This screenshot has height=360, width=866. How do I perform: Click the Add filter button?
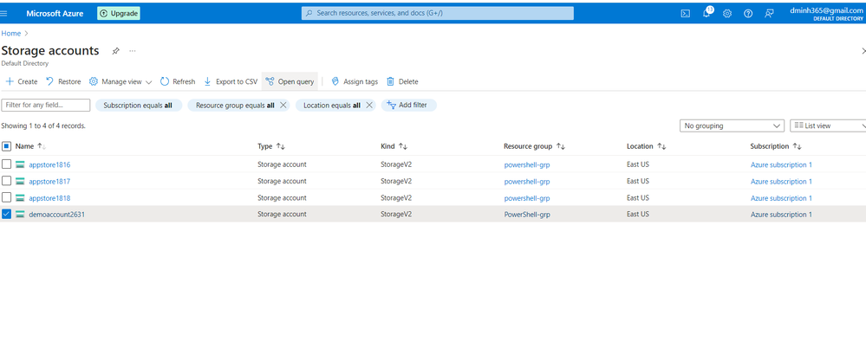(x=408, y=105)
